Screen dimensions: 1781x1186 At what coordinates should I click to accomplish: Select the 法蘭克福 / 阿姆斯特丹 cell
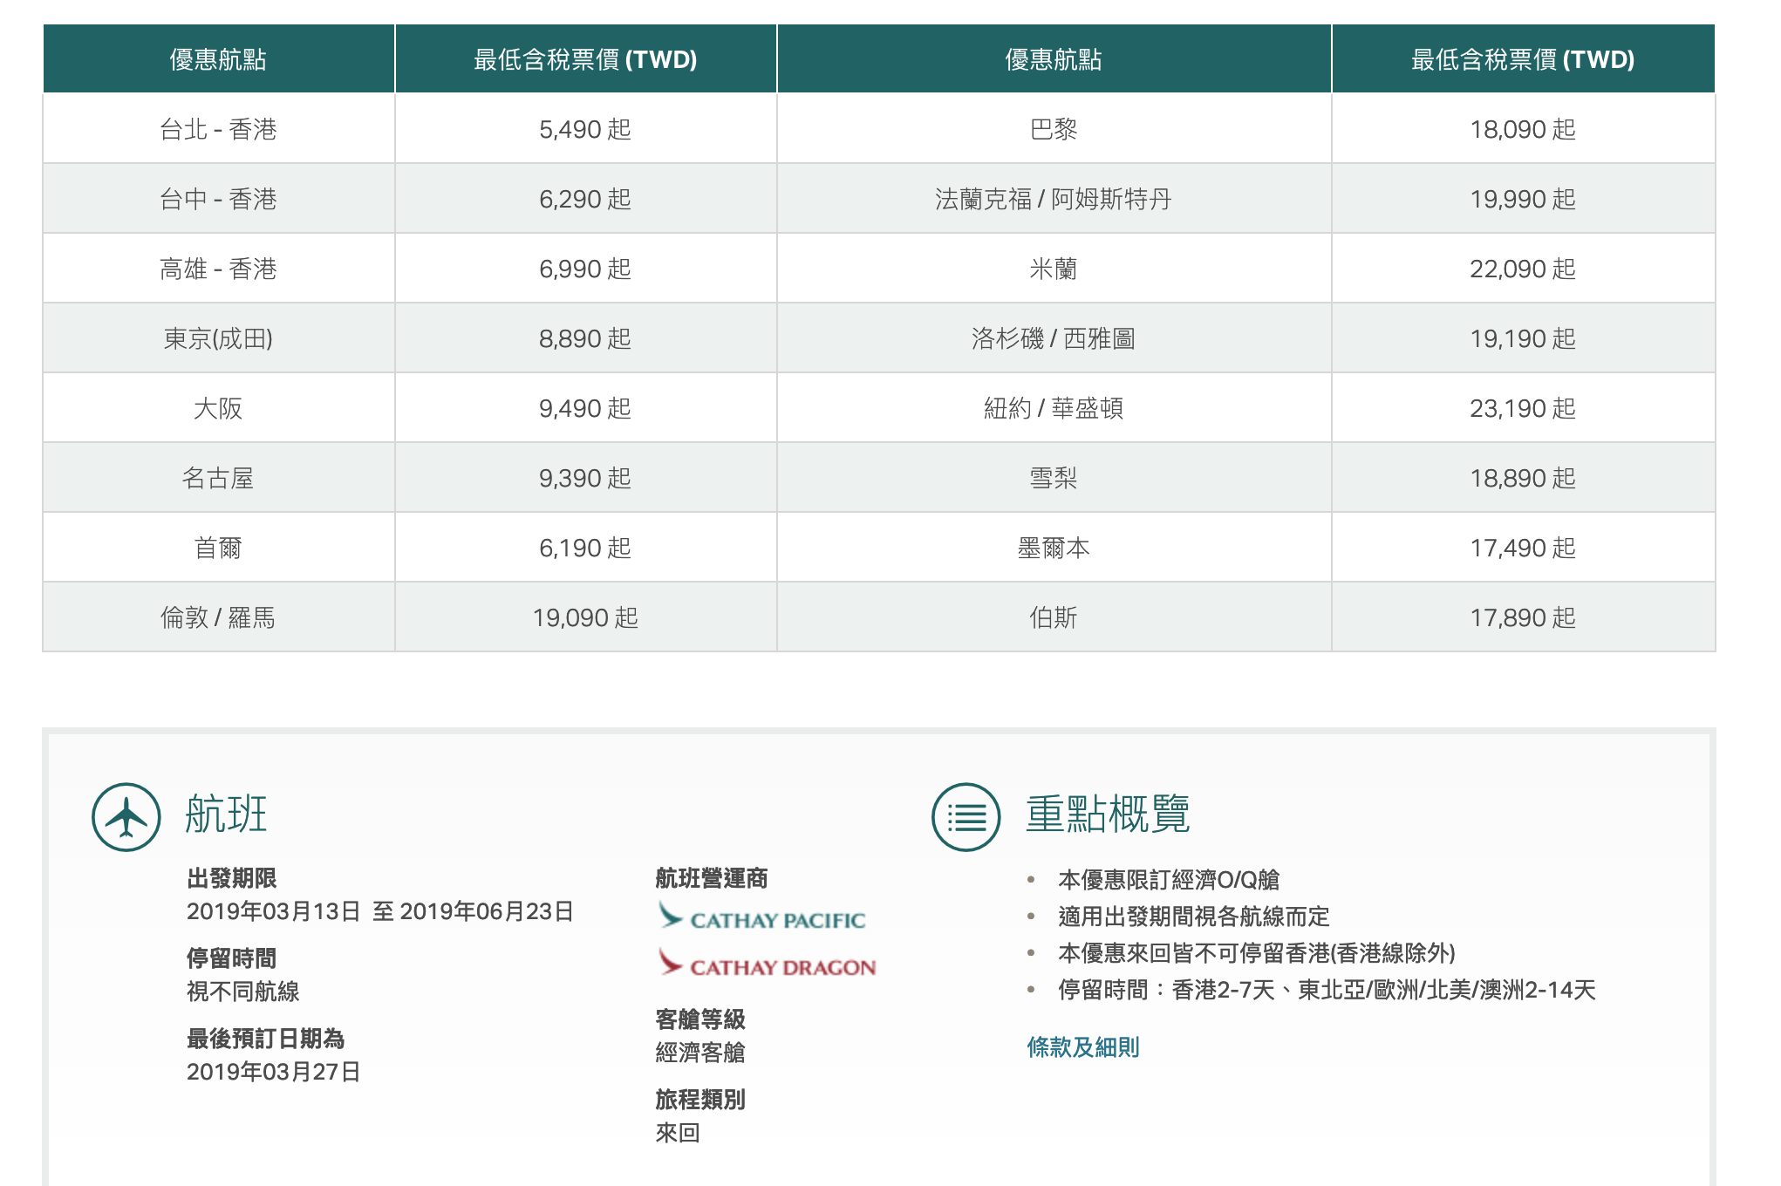(1054, 199)
